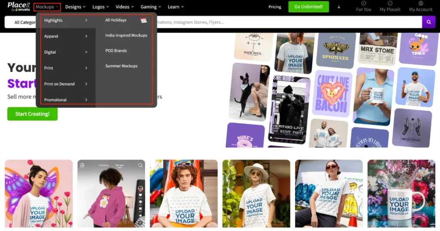Open the Gaming dropdown menu

(x=151, y=7)
